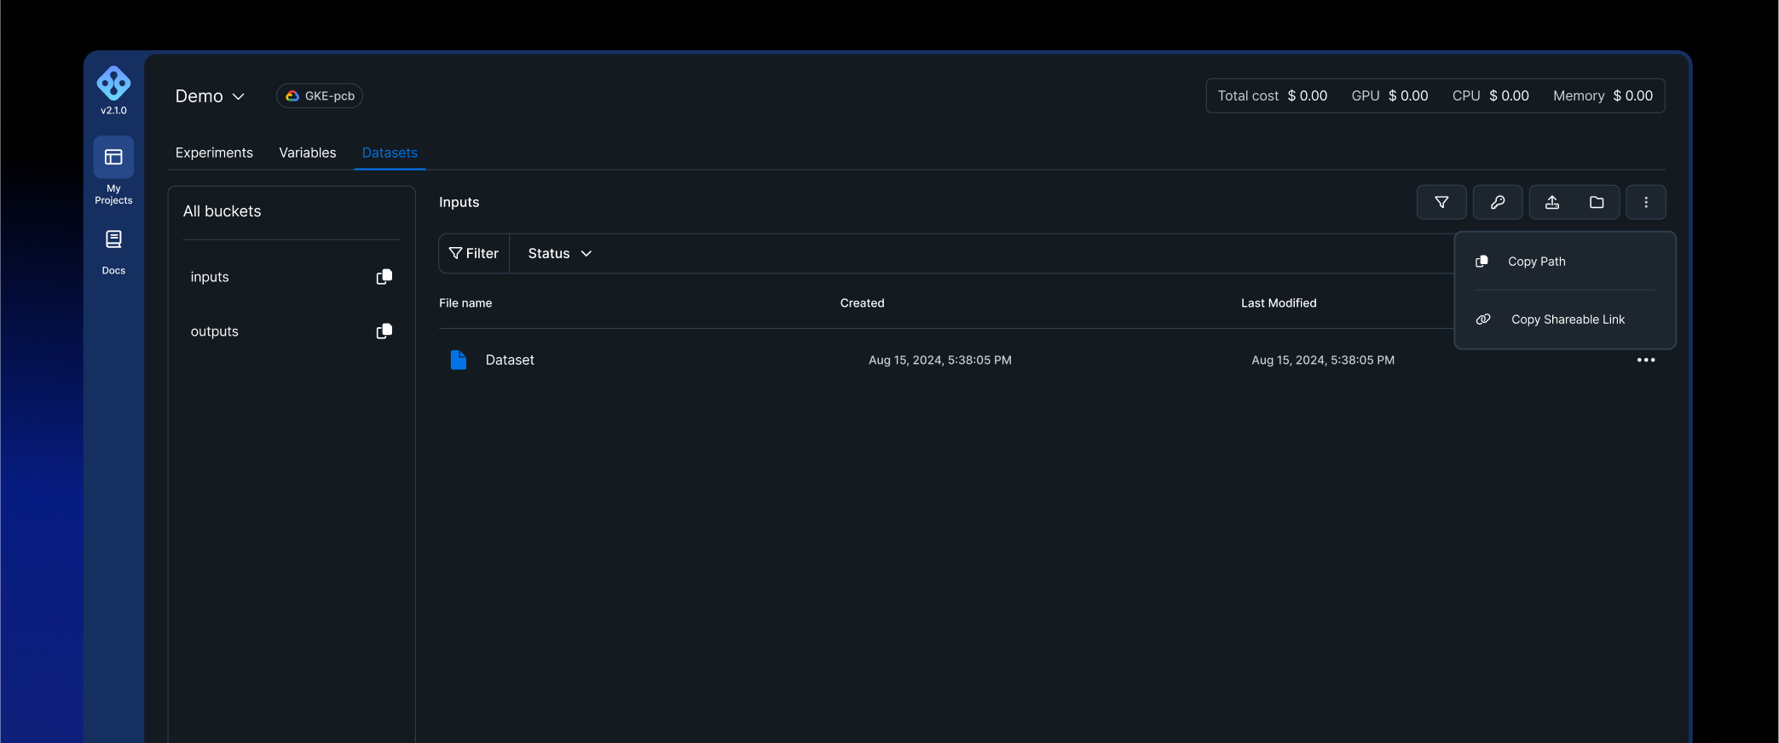Image resolution: width=1779 pixels, height=743 pixels.
Task: Click the upload icon in toolbar
Action: tap(1552, 202)
